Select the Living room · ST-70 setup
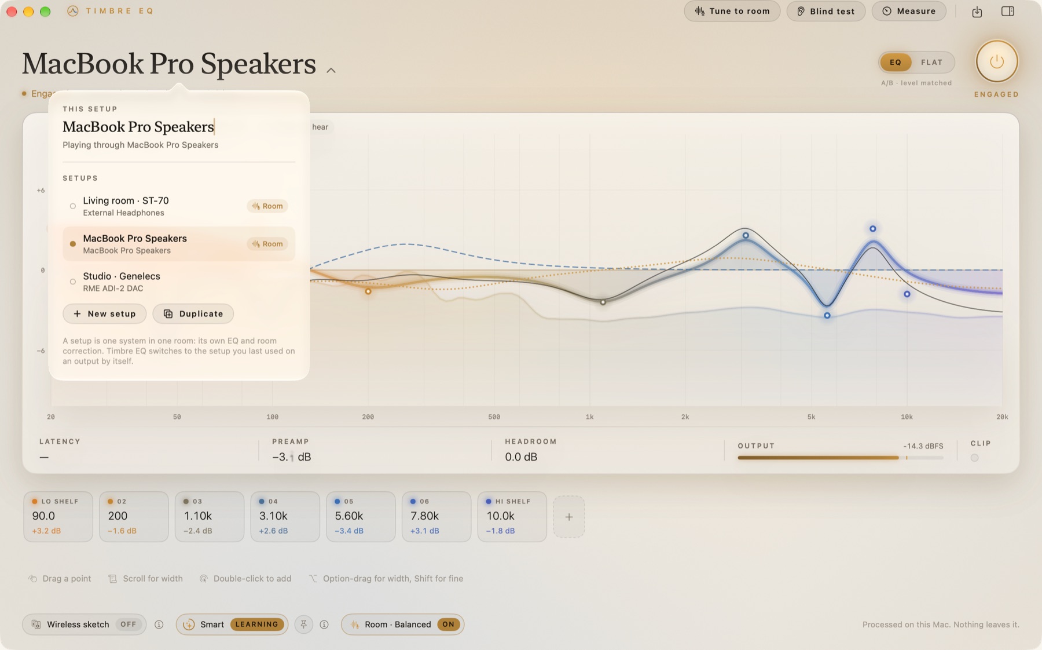1042x650 pixels. click(179, 206)
